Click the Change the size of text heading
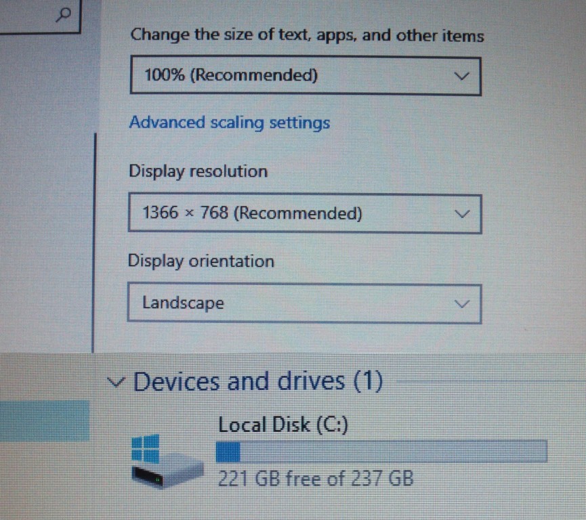The height and width of the screenshot is (520, 586). 307,35
